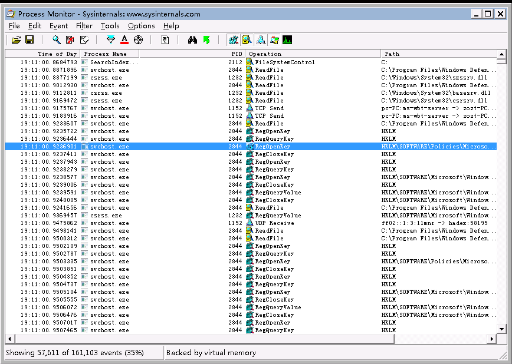Open the Tools menu

pos(110,26)
